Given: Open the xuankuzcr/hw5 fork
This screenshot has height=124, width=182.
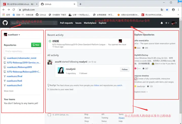Looking at the screenshot, I should tap(14, 85).
